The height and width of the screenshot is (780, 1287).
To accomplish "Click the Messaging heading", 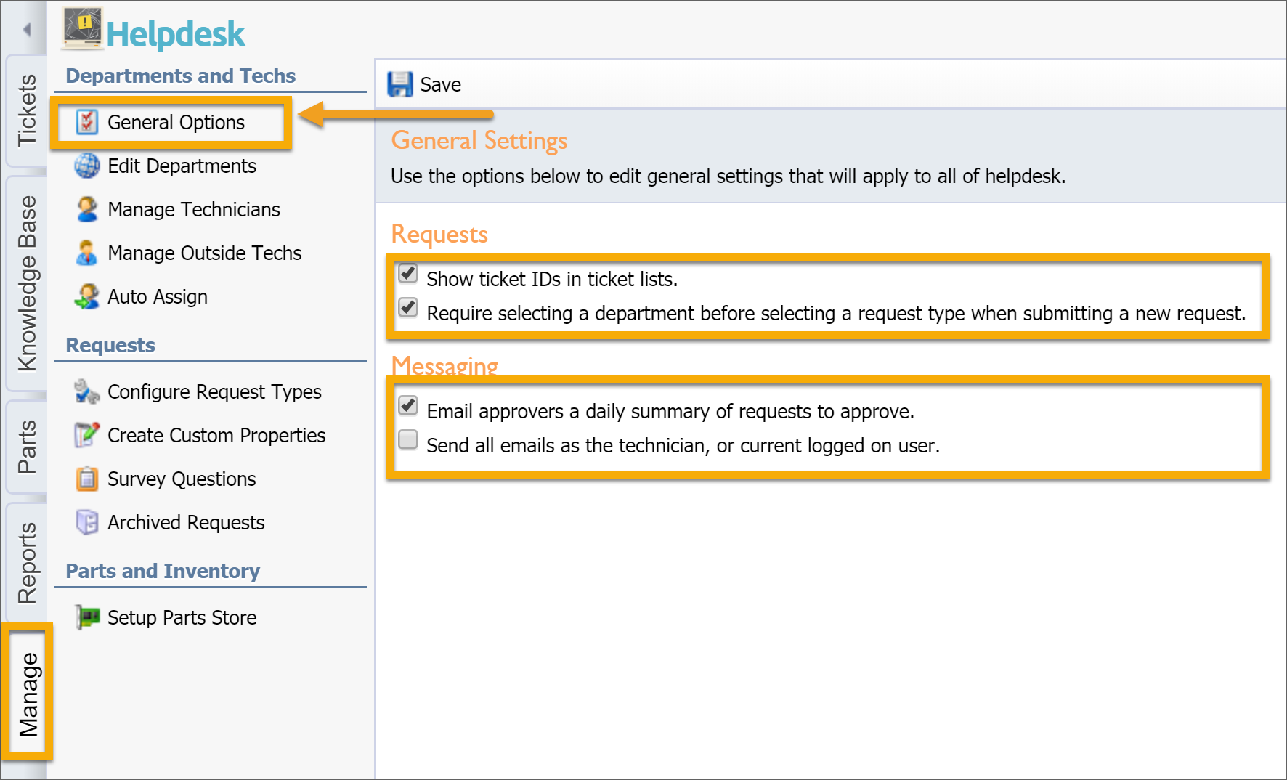I will (444, 365).
